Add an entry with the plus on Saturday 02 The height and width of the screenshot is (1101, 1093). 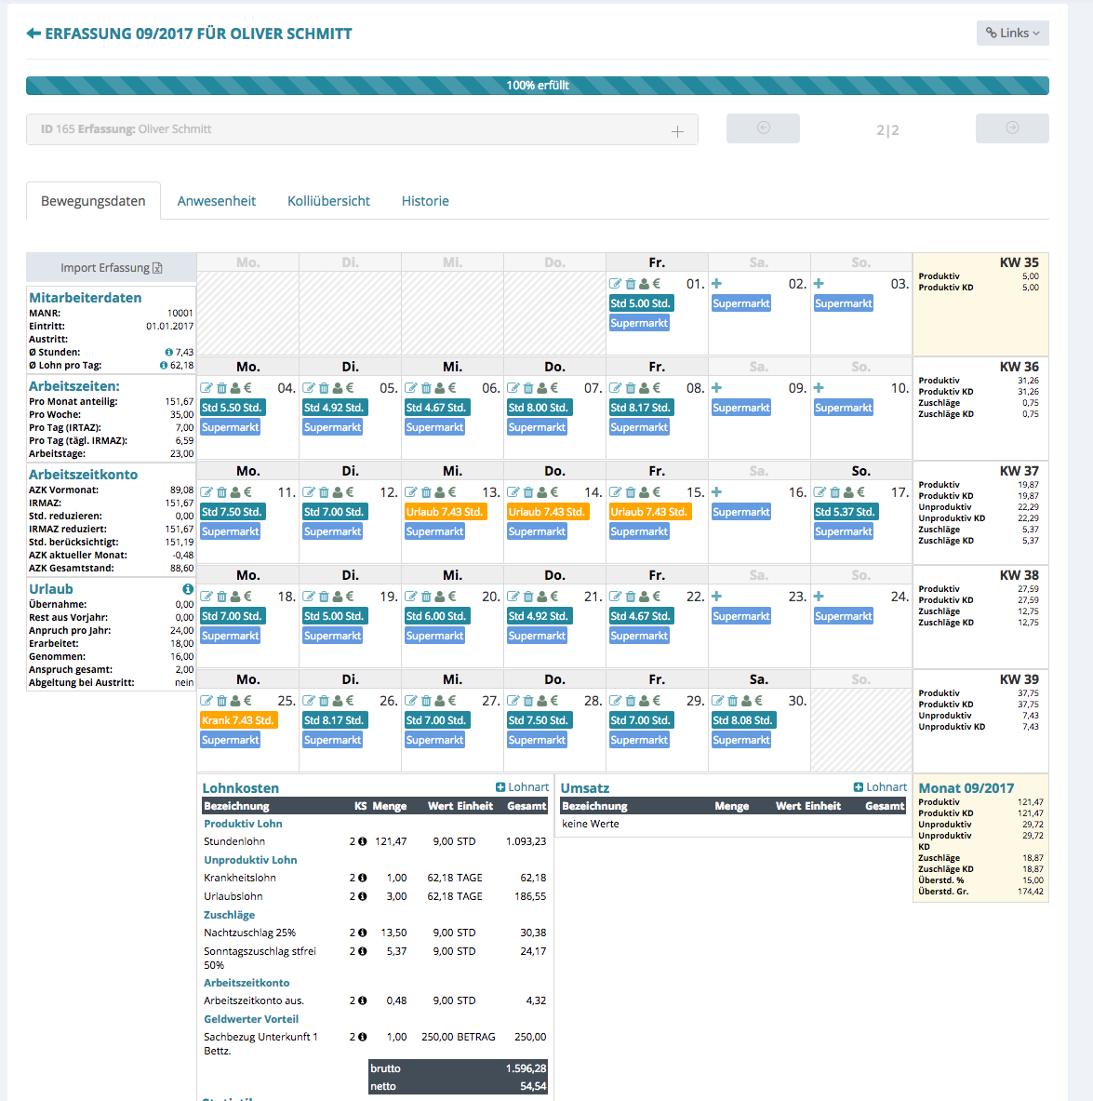pos(716,284)
